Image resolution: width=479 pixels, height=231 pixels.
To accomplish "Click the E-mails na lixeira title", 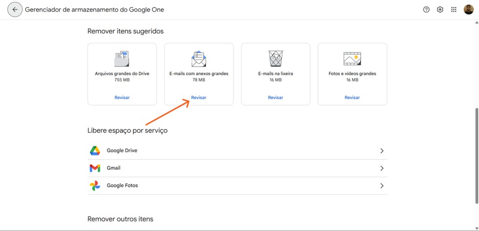I will [x=276, y=73].
